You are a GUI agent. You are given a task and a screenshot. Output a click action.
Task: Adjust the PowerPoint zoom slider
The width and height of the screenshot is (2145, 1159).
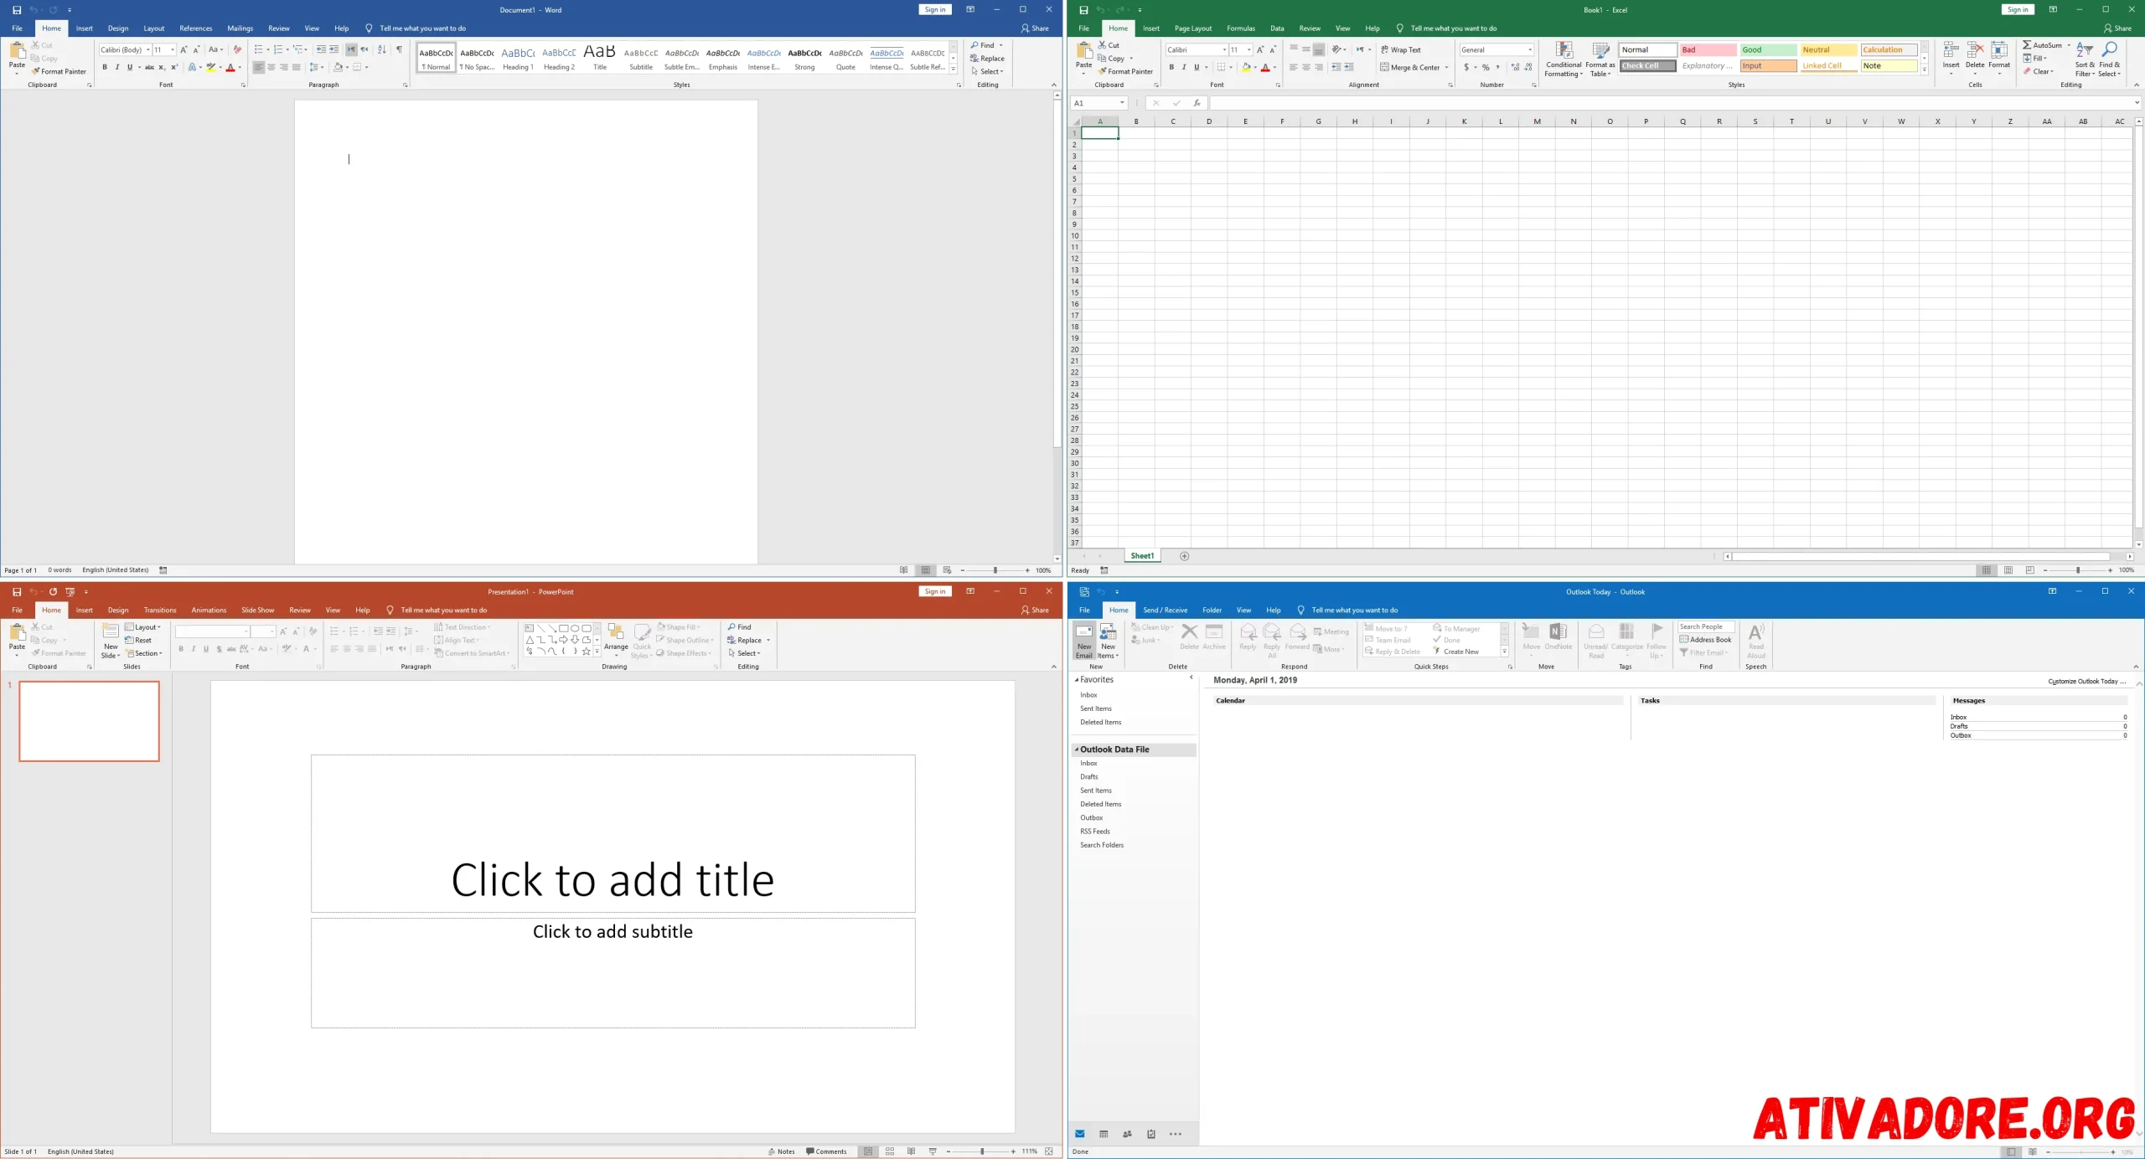coord(981,1151)
